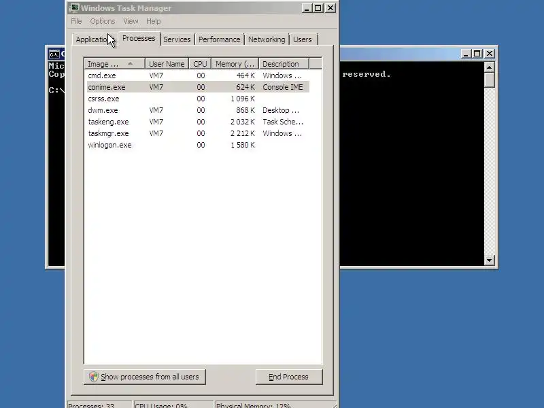Click command prompt scrollbar up arrow

click(x=489, y=67)
